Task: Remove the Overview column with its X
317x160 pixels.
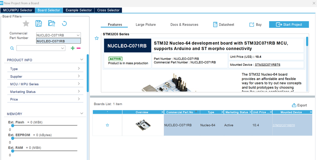Action: [x=162, y=112]
